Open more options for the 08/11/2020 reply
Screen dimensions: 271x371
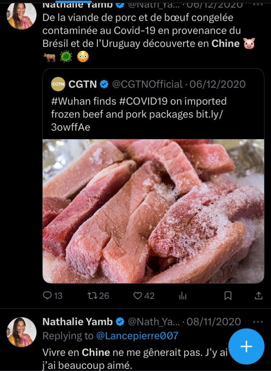[258, 322]
